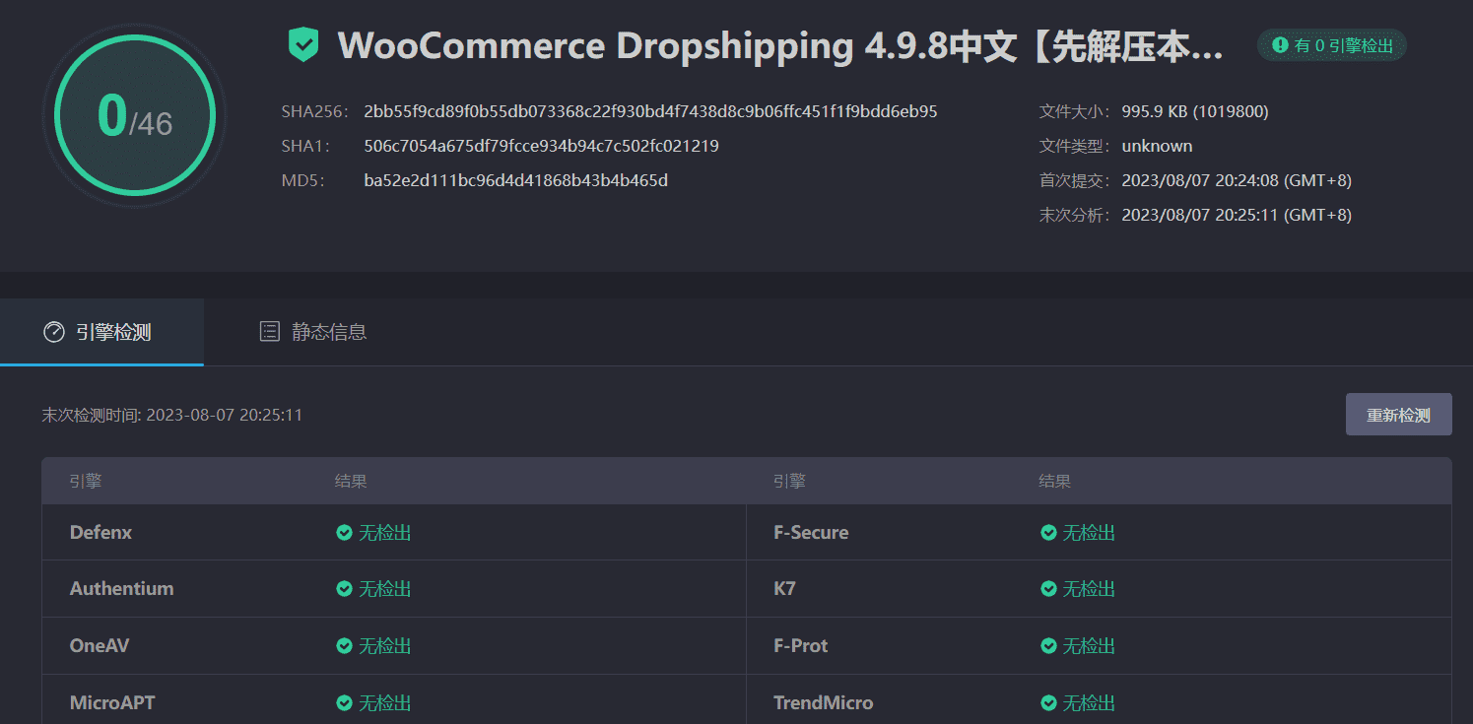Click the TrendMicro engine name

(x=823, y=703)
